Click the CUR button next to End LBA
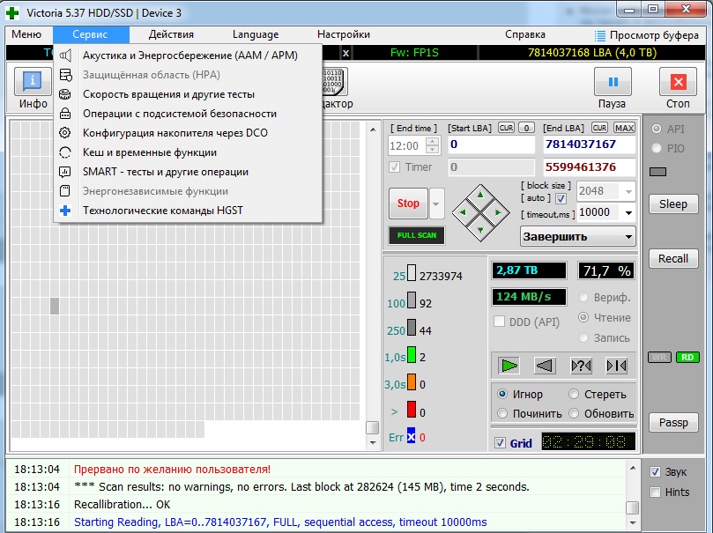713x533 pixels. 599,128
